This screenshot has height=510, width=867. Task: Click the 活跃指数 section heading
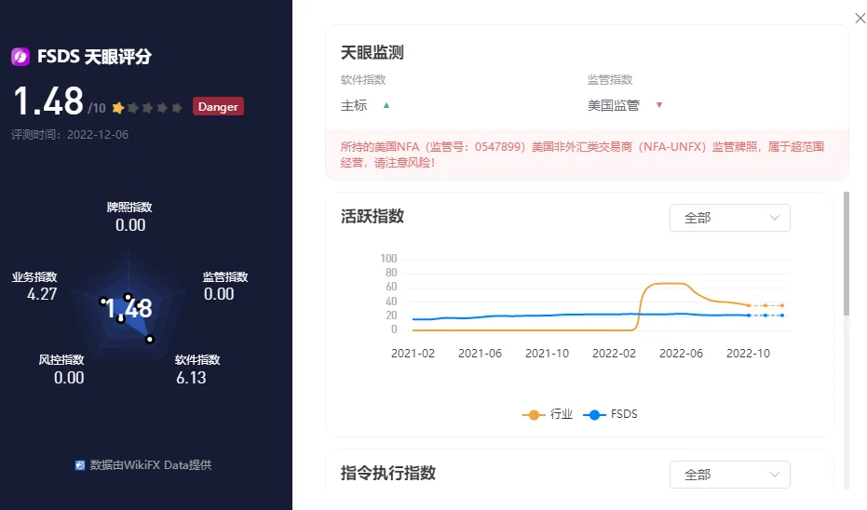[x=373, y=216]
